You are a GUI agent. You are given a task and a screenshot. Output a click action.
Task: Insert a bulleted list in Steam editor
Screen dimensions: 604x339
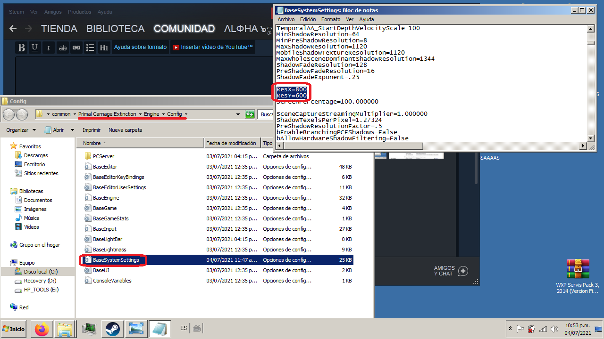coord(90,48)
